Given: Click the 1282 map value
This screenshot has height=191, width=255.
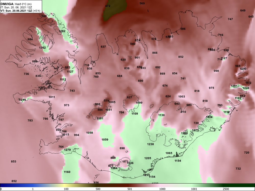Looking at the screenshot, I should [62, 31].
